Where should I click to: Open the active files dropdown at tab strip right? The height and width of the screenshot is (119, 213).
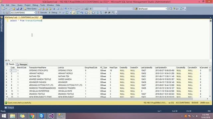tap(210, 18)
